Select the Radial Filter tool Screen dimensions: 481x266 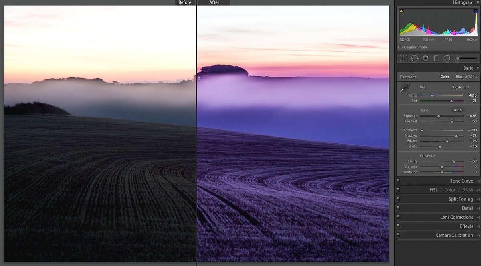click(x=447, y=58)
